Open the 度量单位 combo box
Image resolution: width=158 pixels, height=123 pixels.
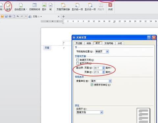coord(101,81)
